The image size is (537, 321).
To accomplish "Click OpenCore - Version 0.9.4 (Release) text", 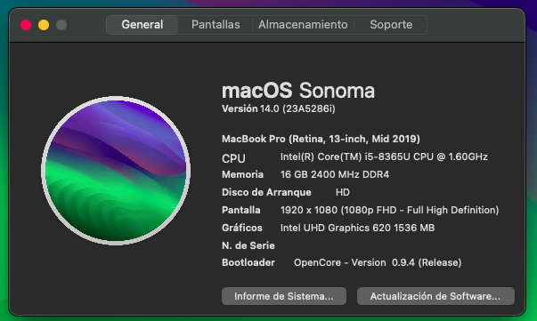I will [378, 262].
